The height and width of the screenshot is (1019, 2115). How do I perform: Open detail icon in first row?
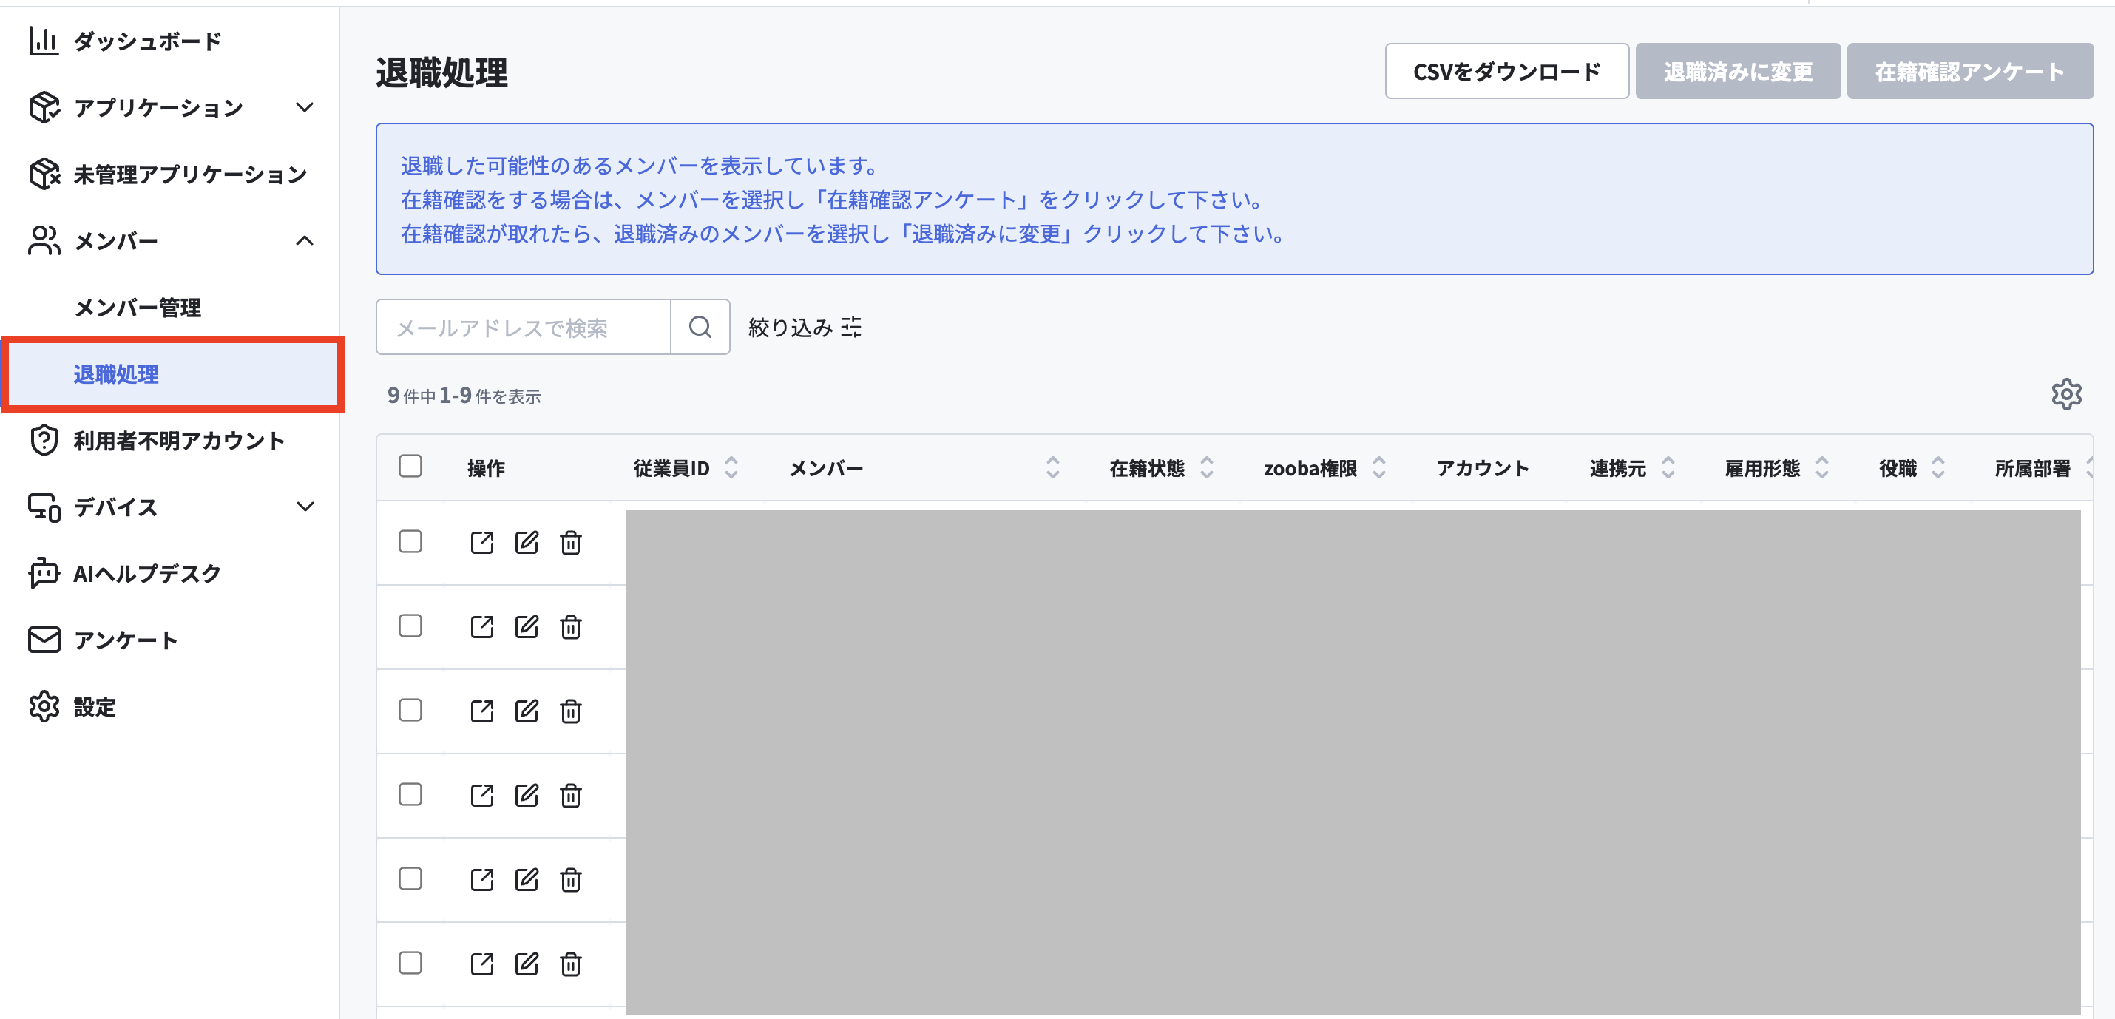coord(482,543)
